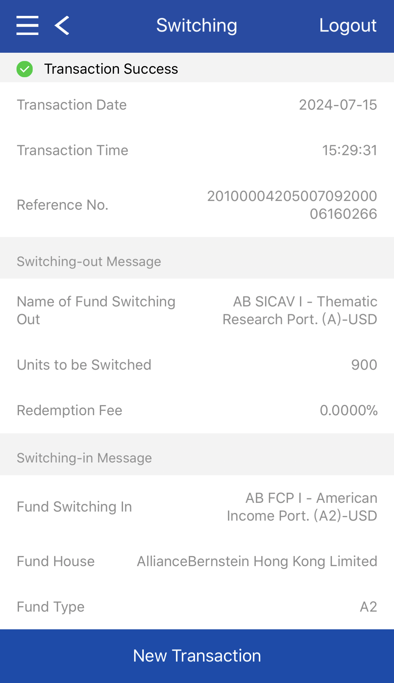Tap the Name of Fund Switching Out label

point(96,310)
